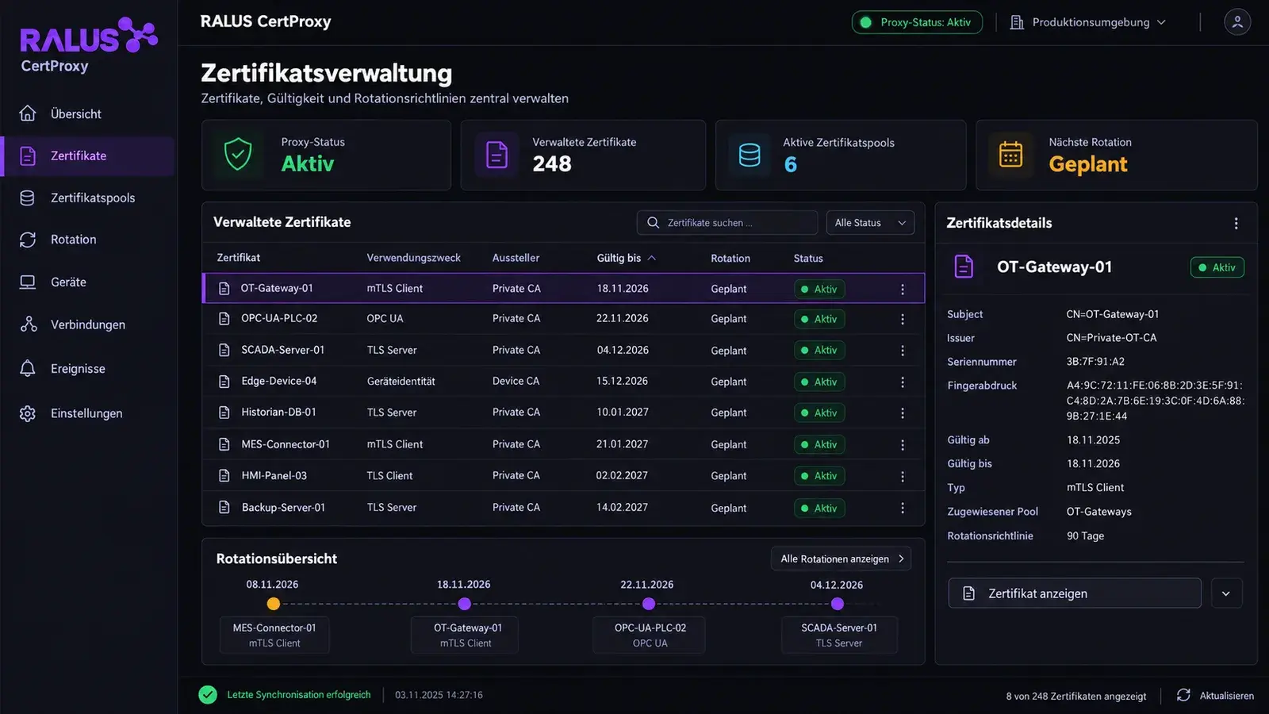Click the Zertifikate suchen search field
The image size is (1269, 714).
(727, 223)
